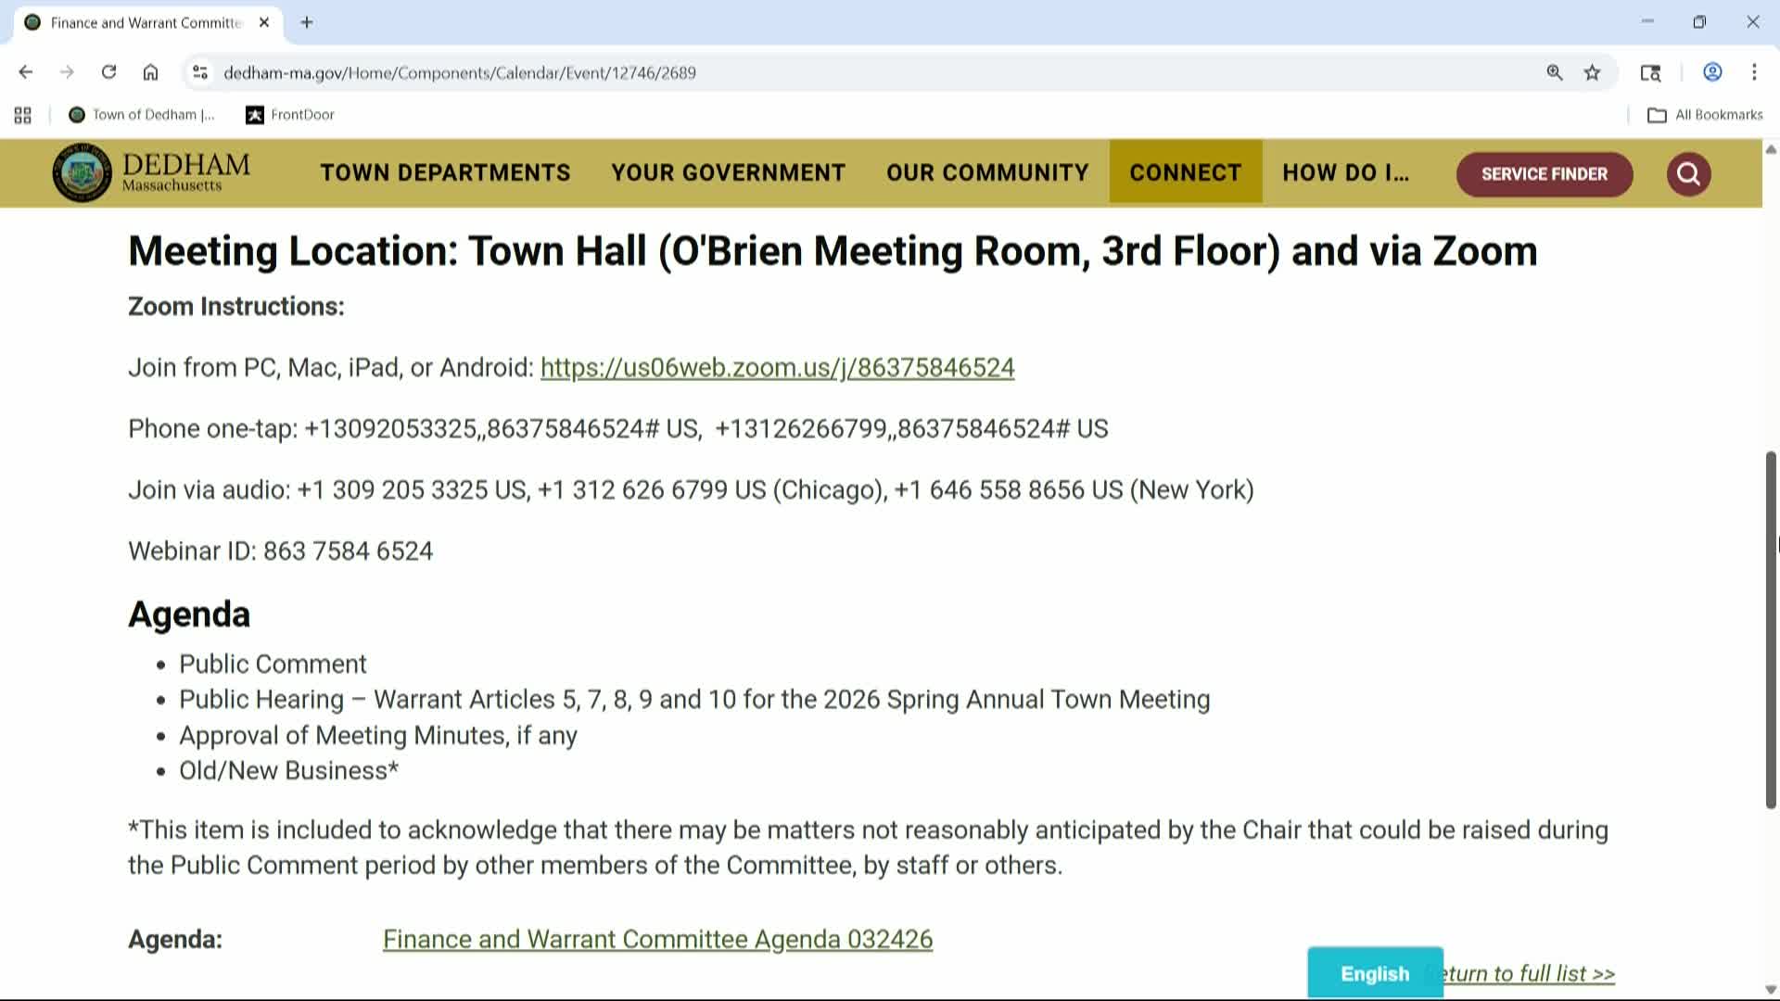Open the English language selector

click(1375, 973)
